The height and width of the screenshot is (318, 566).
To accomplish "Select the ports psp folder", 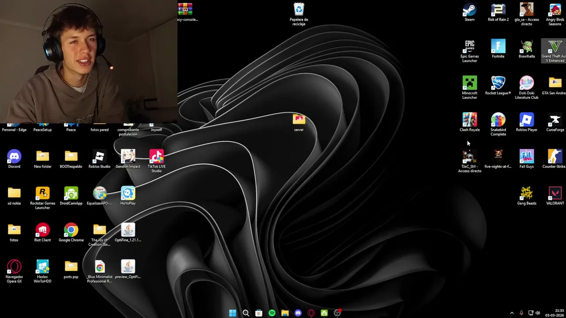I will coord(71,269).
